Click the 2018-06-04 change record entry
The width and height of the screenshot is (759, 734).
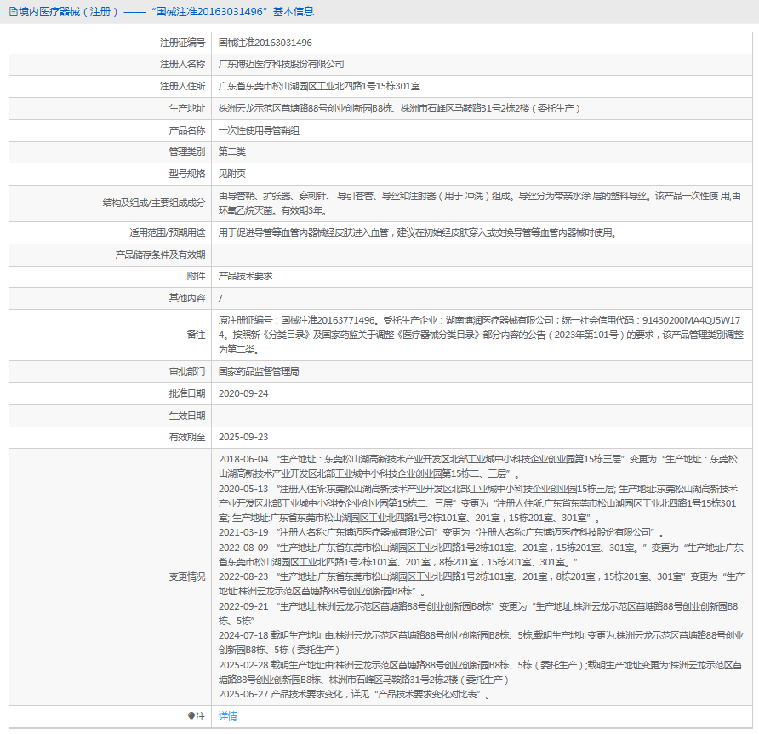pos(478,467)
